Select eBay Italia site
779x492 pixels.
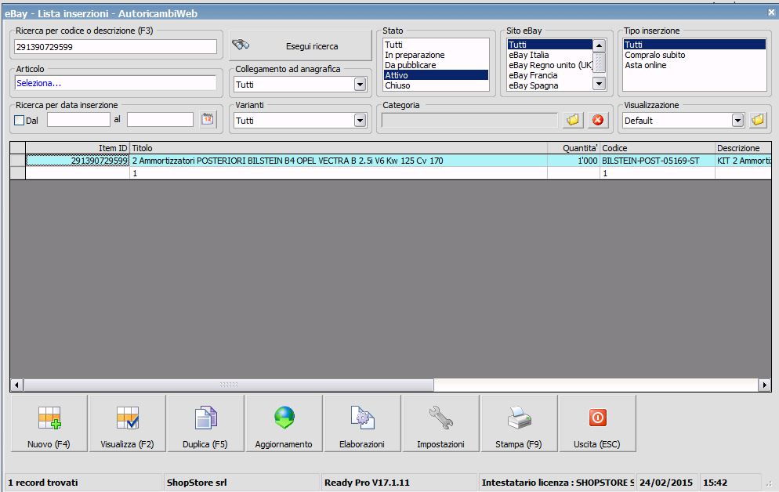pyautogui.click(x=550, y=55)
